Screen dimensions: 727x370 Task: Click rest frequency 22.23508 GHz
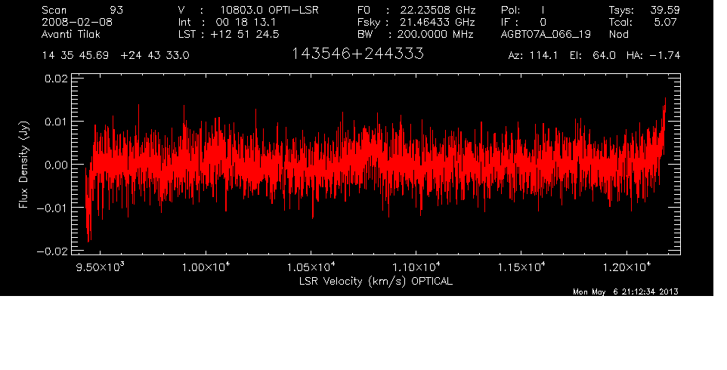438,10
